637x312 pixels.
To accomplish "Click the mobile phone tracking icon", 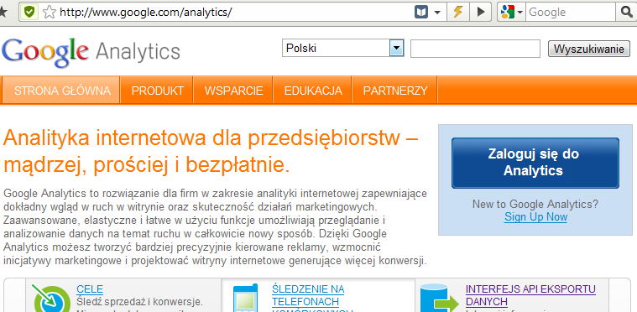I will (x=245, y=298).
